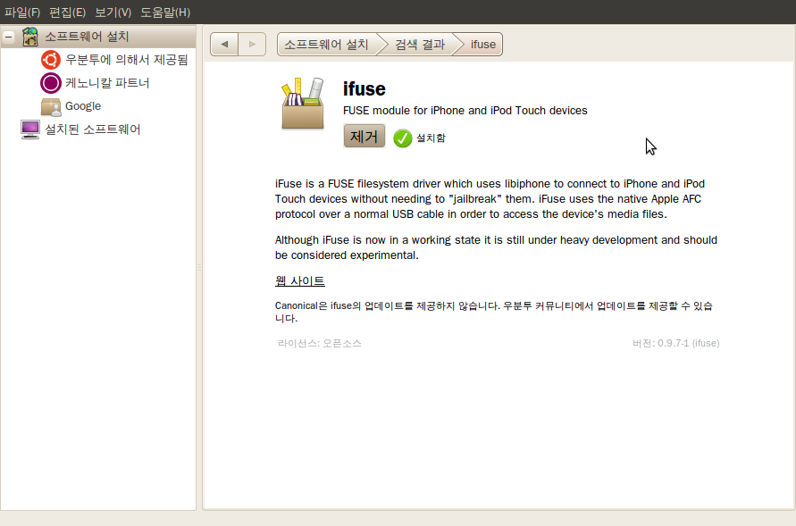The image size is (796, 526).
Task: Click the 버전: 0.9.7-1 (ifuse) text
Action: tap(675, 344)
